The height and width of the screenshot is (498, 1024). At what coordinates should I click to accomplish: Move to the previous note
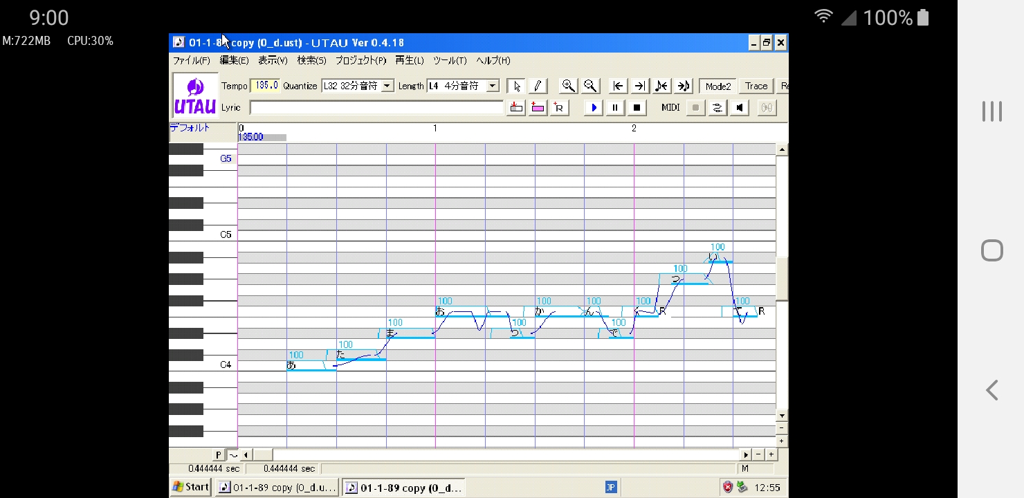661,86
